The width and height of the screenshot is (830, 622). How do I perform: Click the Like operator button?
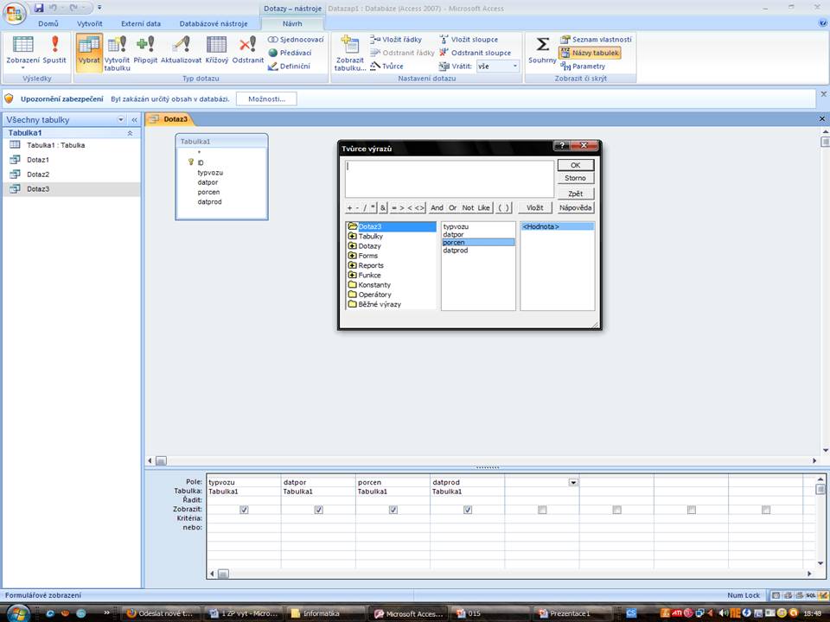[x=484, y=208]
